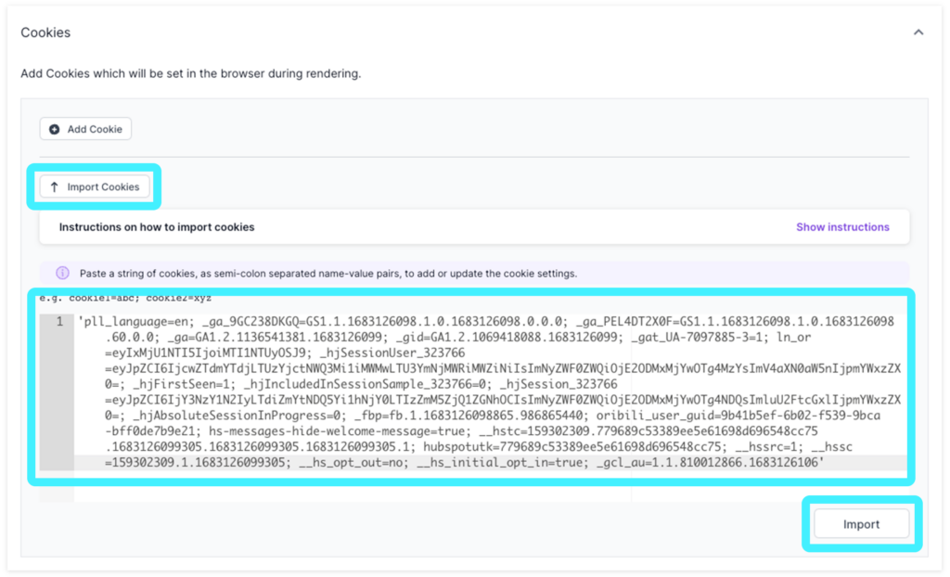Click the upward chevron to collapse Cookies section
Viewport: 950px width, 577px height.
[x=918, y=31]
